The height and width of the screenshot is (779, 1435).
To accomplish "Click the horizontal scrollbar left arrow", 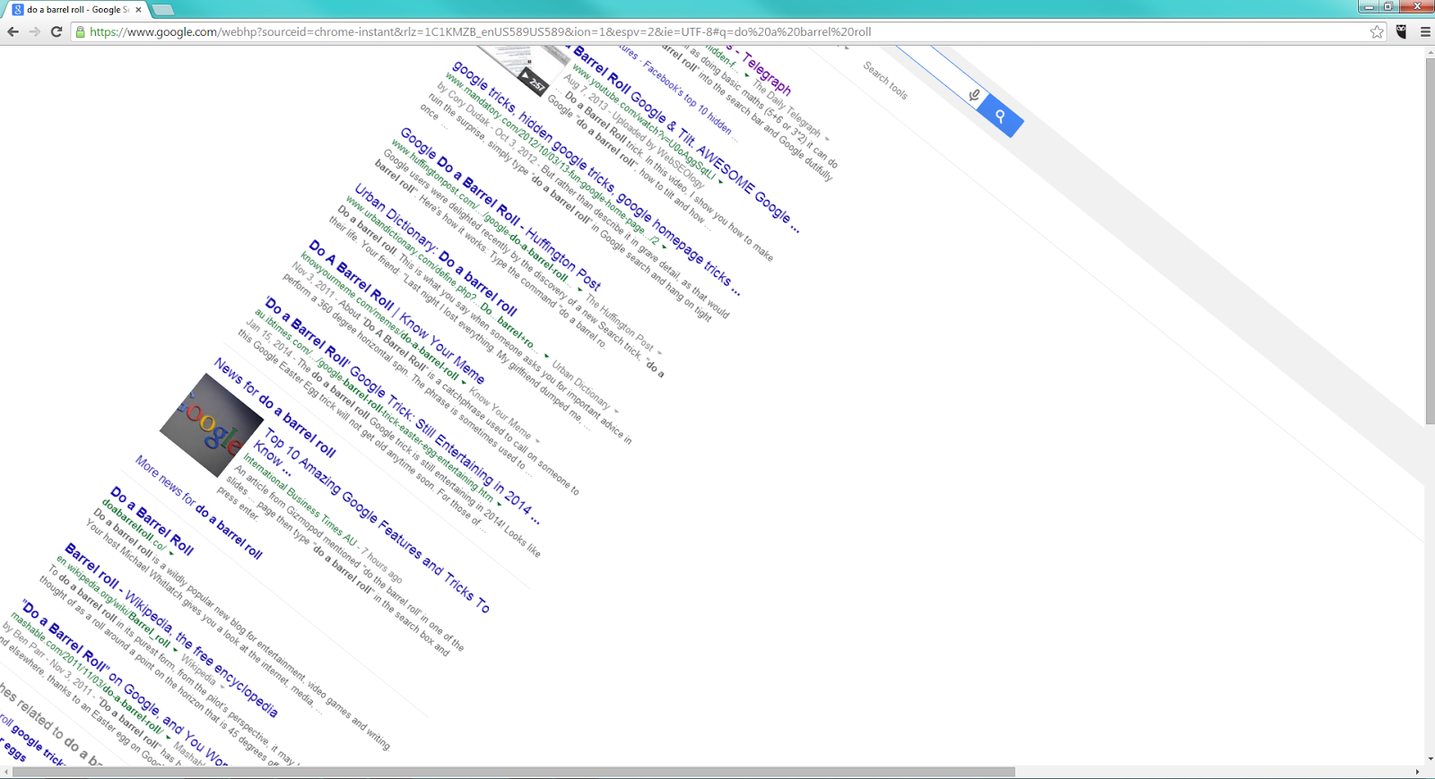I will (5, 772).
